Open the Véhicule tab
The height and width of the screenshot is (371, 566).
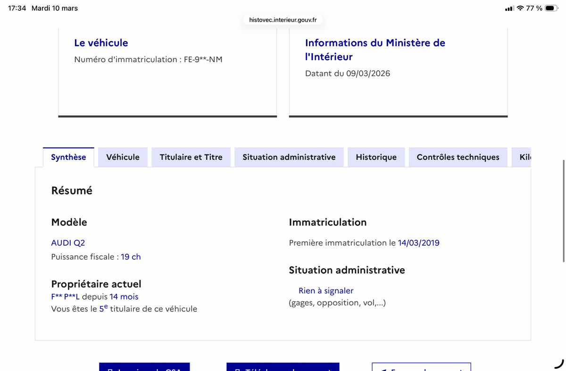point(123,157)
